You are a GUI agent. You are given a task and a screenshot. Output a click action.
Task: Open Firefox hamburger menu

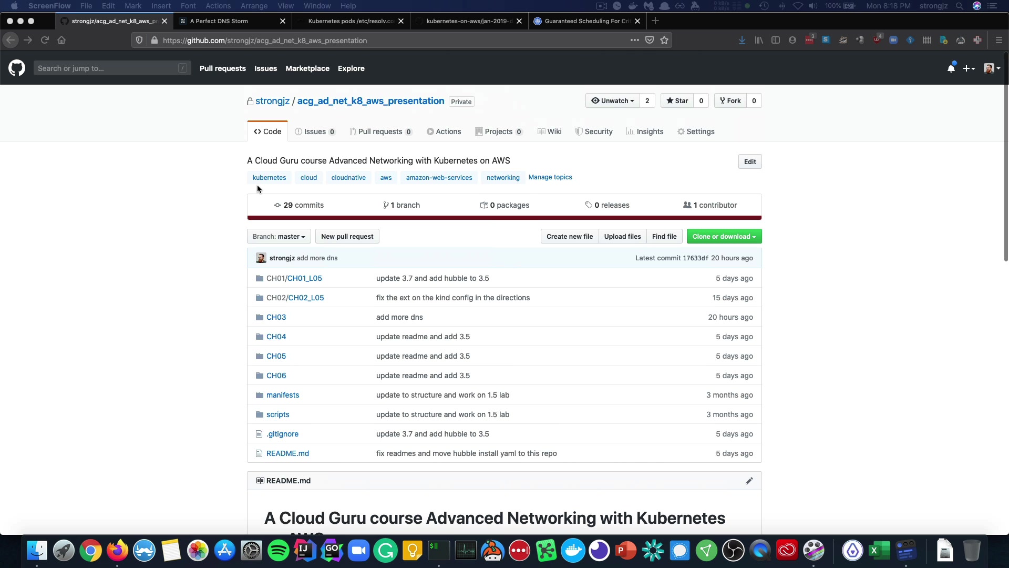(x=998, y=40)
